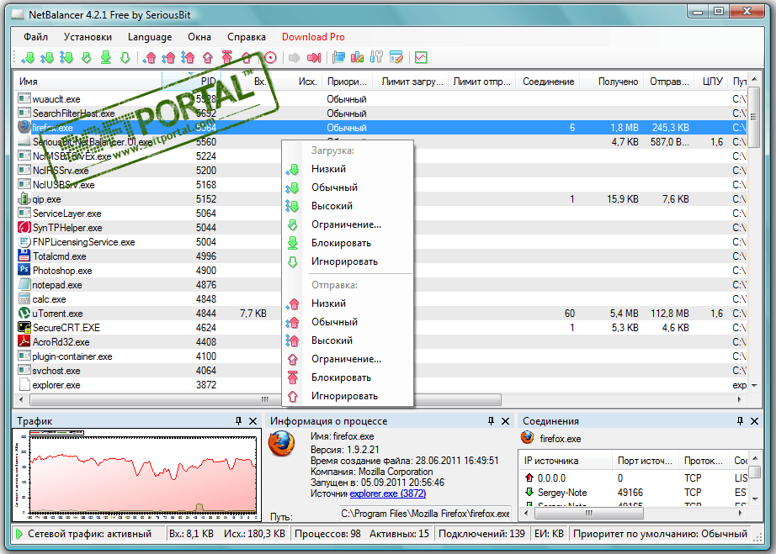Viewport: 776px width, 554px height.
Task: Set normal upload priority toolbar icon
Action: click(x=168, y=58)
